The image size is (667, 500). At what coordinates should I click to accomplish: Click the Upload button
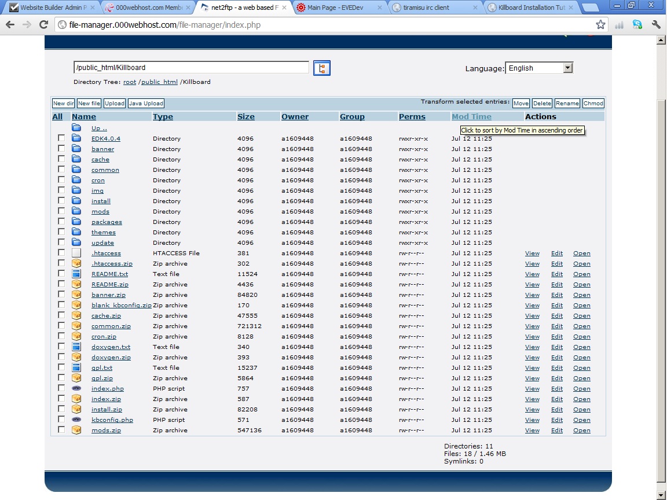(x=115, y=104)
